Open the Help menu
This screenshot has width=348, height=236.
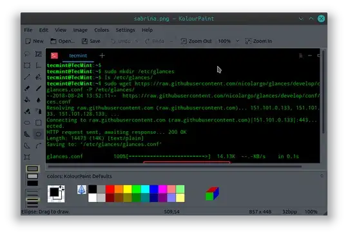147,30
